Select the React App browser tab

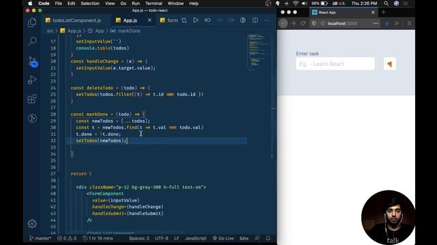point(343,12)
